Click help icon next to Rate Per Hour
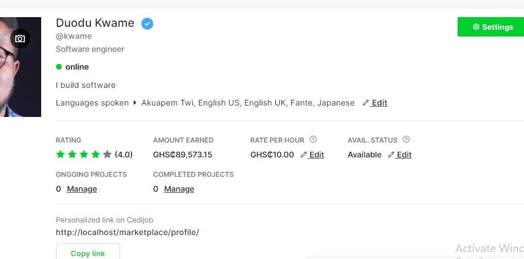Screen dimensions: 524x259 pyautogui.click(x=313, y=140)
